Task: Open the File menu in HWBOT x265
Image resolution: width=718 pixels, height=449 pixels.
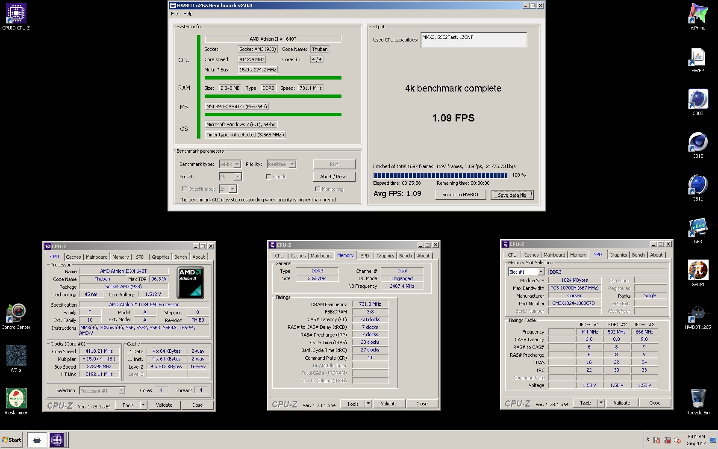Action: [174, 14]
